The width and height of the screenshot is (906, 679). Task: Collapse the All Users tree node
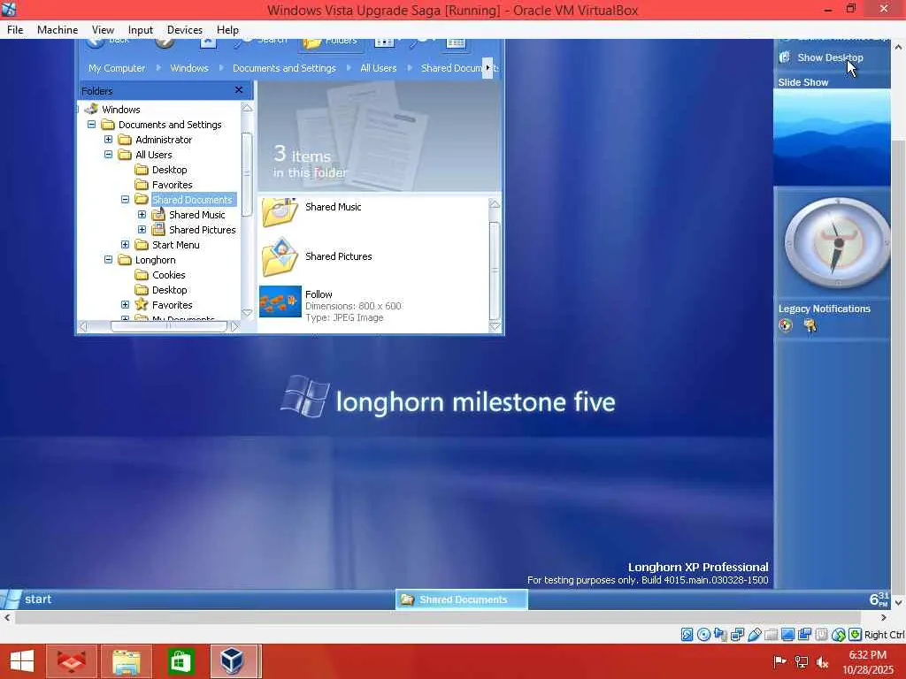pos(108,154)
